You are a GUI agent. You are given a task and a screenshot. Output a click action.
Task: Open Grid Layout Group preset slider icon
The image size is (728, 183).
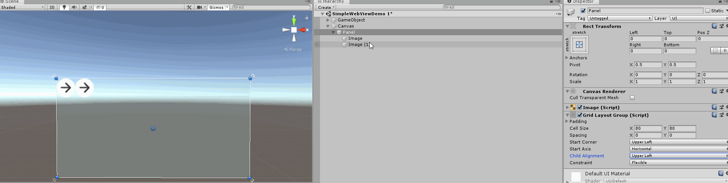[x=721, y=115]
